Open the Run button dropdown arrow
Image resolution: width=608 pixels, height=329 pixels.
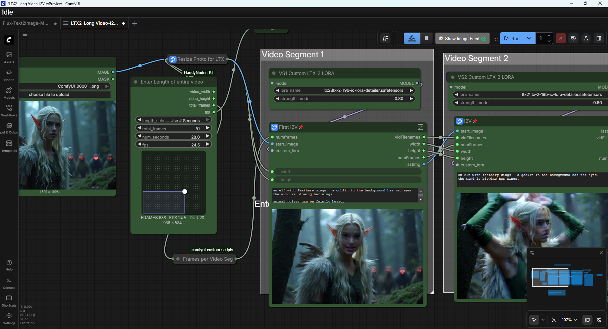[529, 38]
